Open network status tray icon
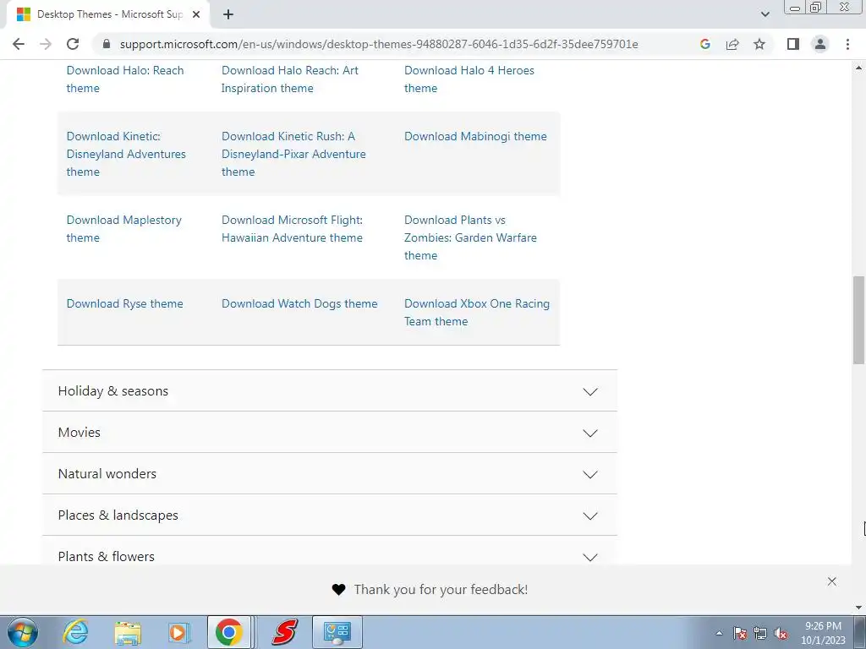Screen dimensions: 866x649 coord(760,633)
